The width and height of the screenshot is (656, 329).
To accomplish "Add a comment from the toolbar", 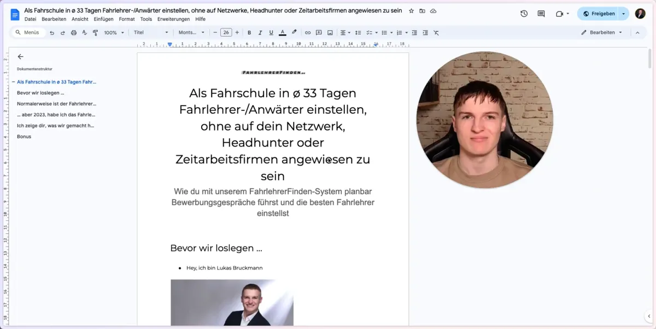I will click(319, 33).
